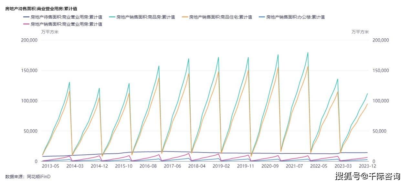Click the chart title 房地产待售面积:商业营业用房:累计值
410x185 pixels.
[41, 9]
